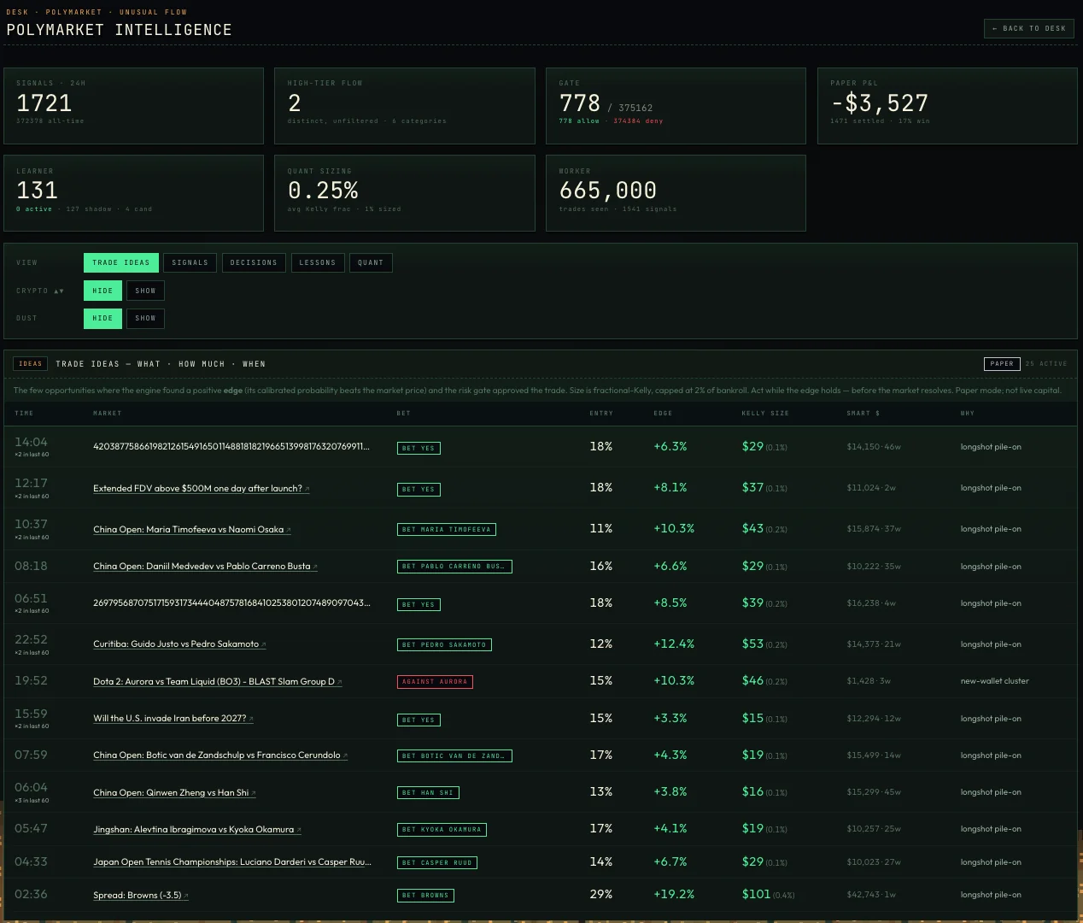Click the KELLY SIZE column header

point(765,414)
